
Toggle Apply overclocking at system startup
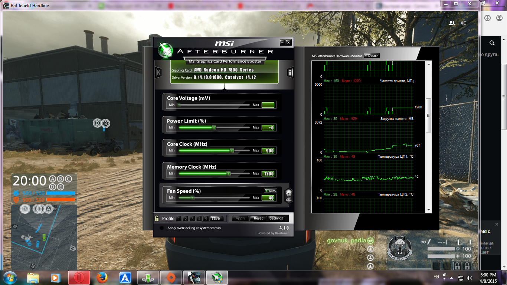[x=161, y=228]
